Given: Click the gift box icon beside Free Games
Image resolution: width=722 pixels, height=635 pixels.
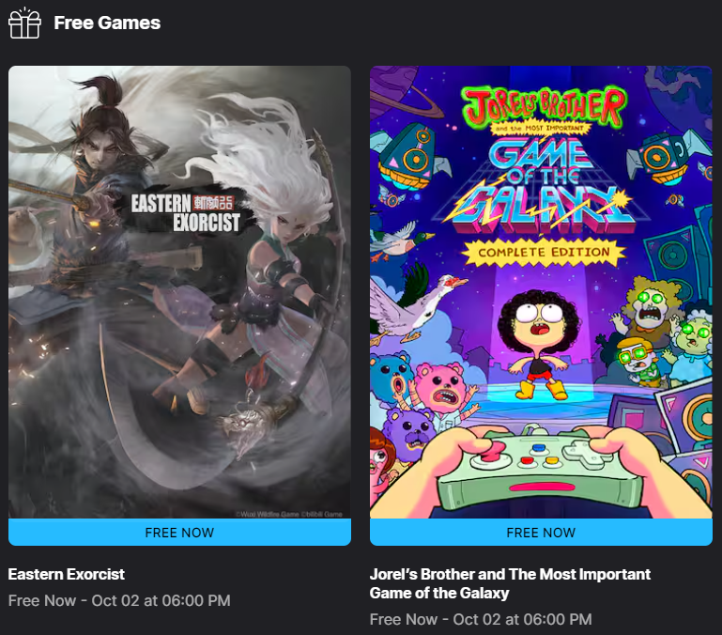Looking at the screenshot, I should click(24, 23).
